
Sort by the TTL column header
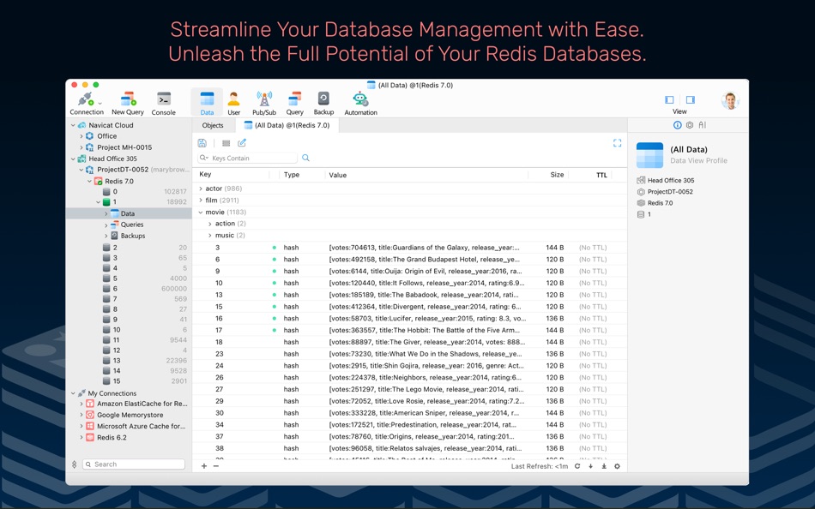pyautogui.click(x=601, y=175)
